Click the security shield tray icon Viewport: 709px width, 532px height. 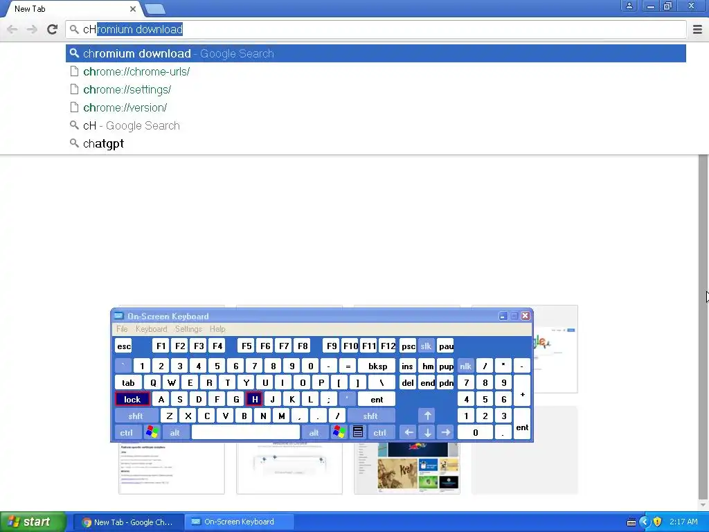point(658,522)
